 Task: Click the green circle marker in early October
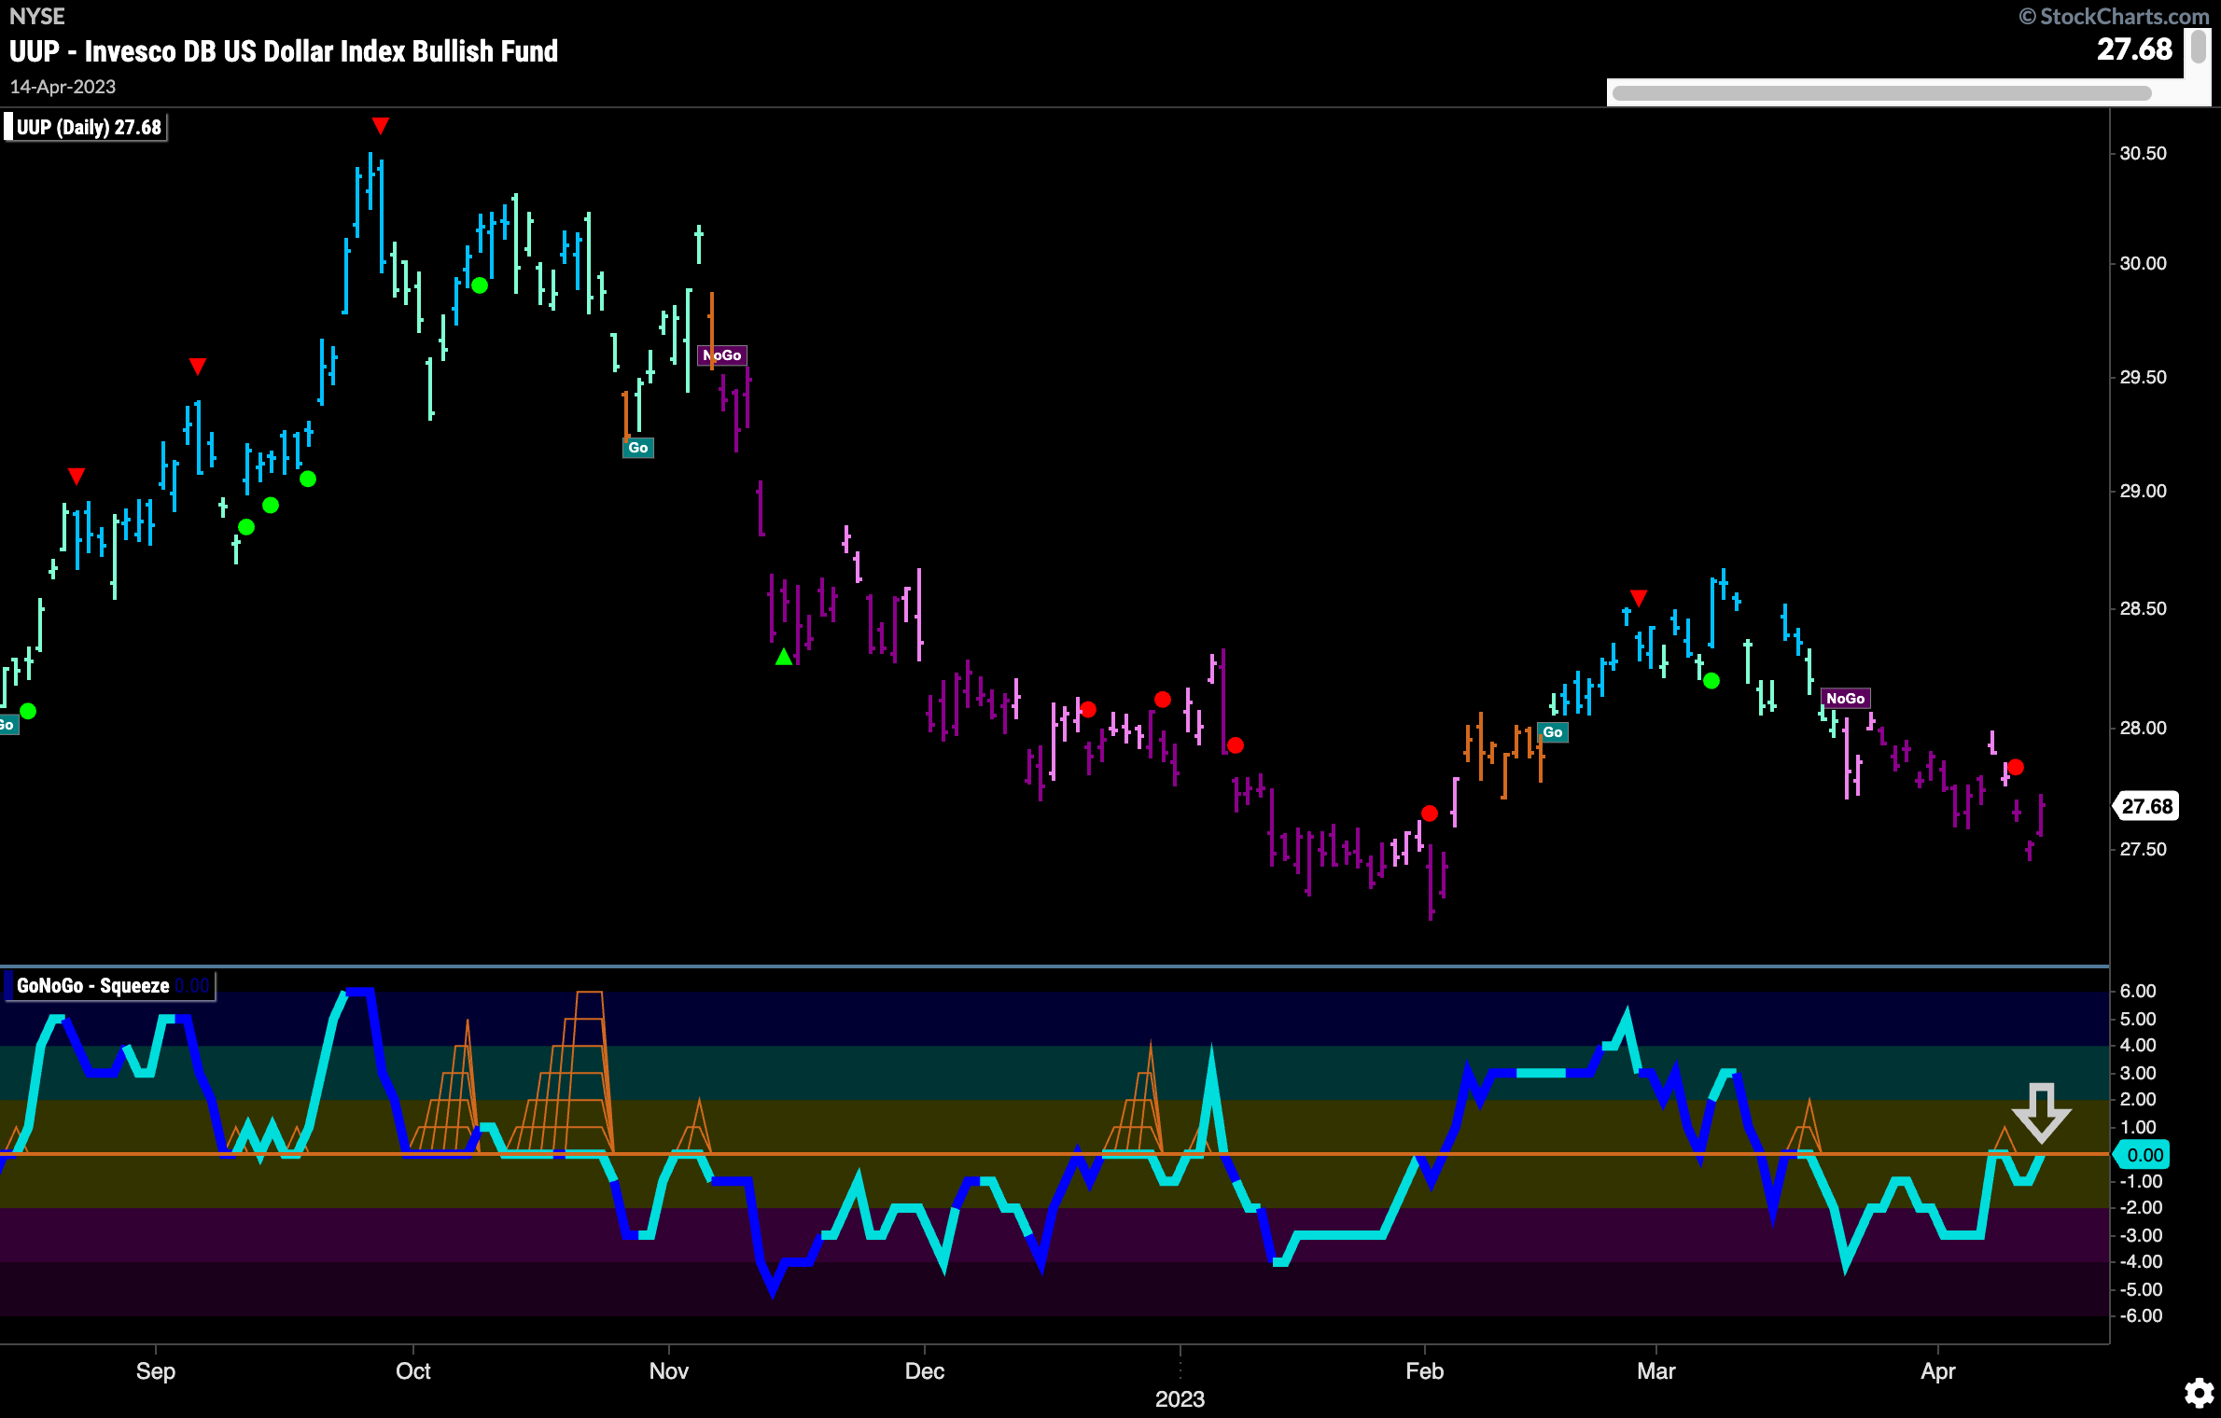pyautogui.click(x=479, y=285)
